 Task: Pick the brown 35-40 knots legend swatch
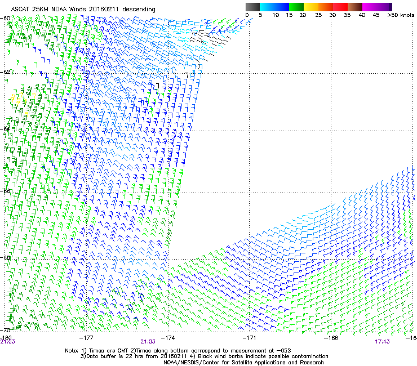coord(355,7)
